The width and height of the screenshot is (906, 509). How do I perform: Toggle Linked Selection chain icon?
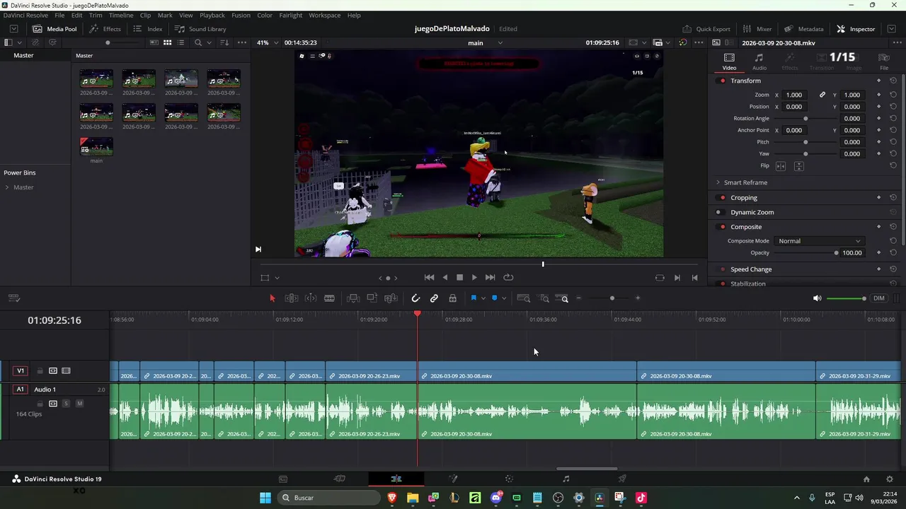coord(434,298)
